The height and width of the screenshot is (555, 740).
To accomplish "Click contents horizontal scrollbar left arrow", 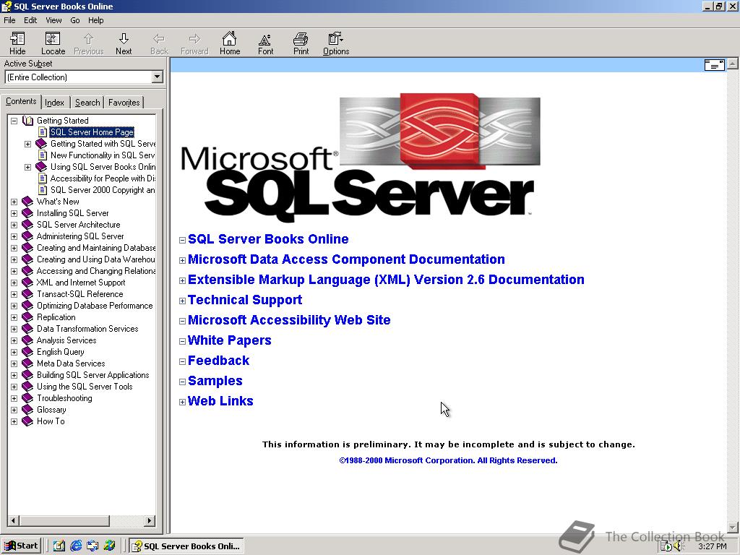I will [x=13, y=520].
